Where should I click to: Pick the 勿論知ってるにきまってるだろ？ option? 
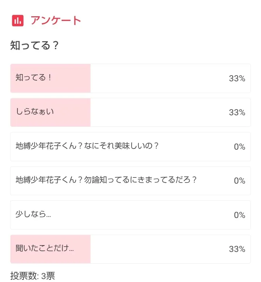[x=106, y=180]
